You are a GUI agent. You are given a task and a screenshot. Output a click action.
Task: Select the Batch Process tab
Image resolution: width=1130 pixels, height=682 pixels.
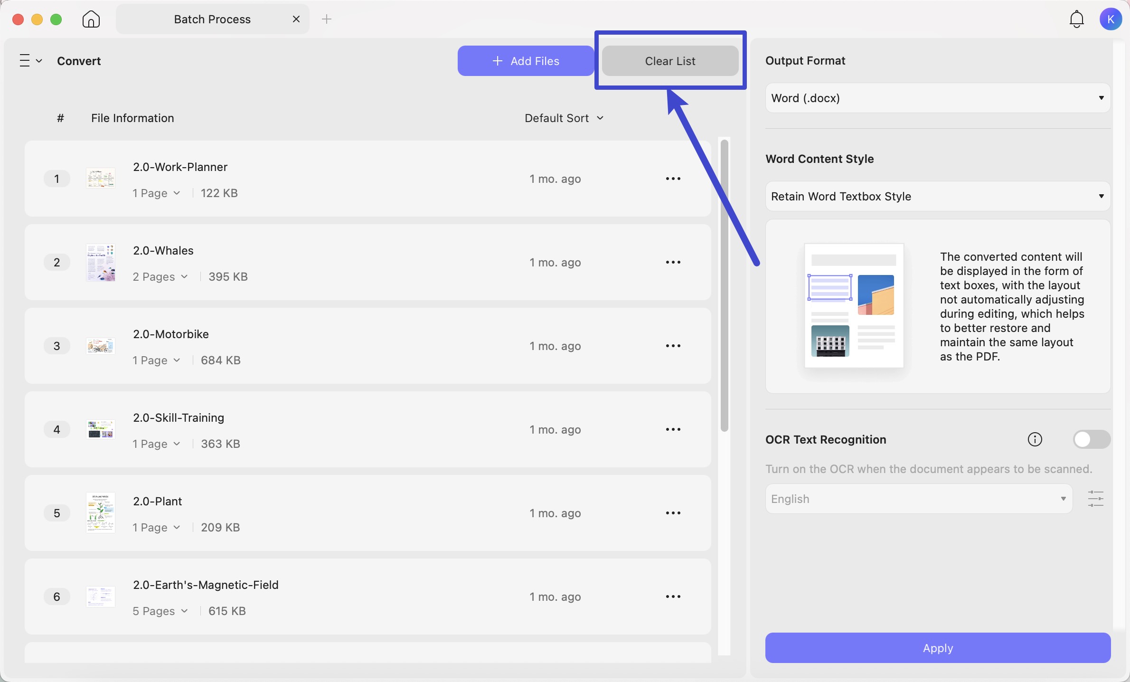click(212, 19)
